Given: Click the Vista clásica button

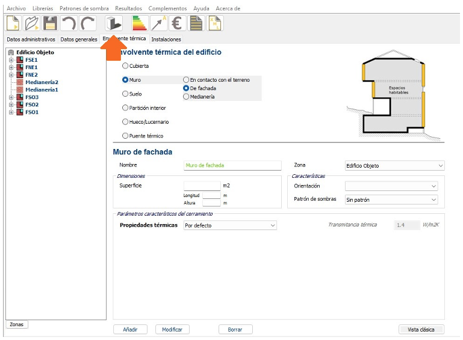Looking at the screenshot, I should point(421,329).
